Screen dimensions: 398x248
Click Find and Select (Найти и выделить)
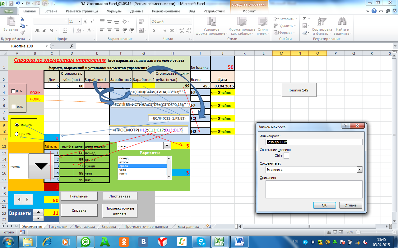(x=342, y=26)
